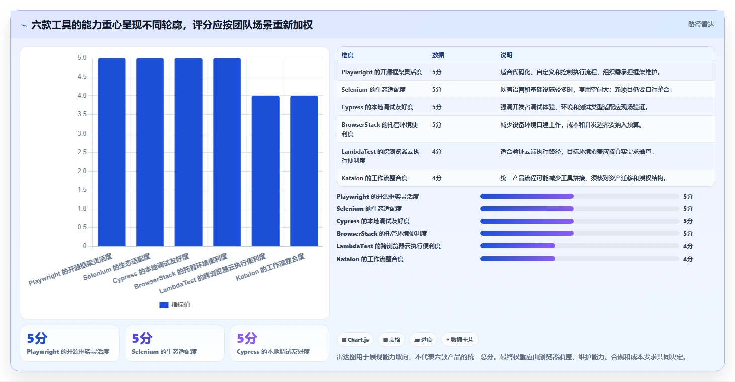Click the 2.5 y-axis label
735x382 pixels.
(82, 152)
